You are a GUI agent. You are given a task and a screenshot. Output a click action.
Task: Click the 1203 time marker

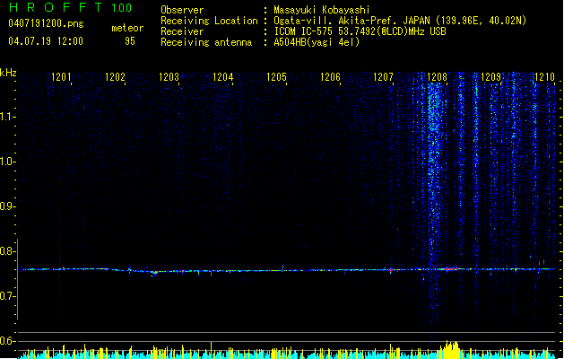pyautogui.click(x=169, y=77)
